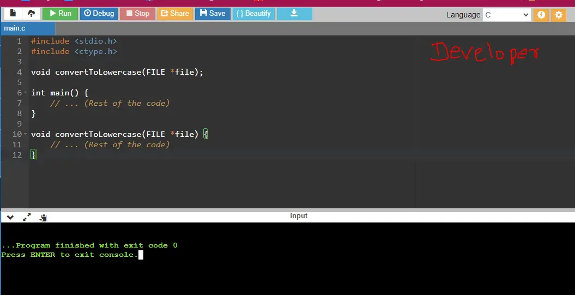Open editor settings gear icon
This screenshot has width=575, height=295.
pyautogui.click(x=559, y=15)
